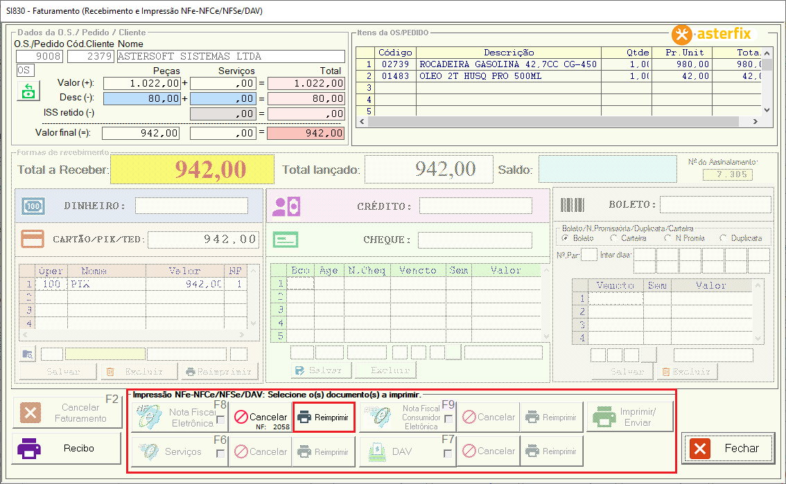This screenshot has height=484, width=786.
Task: Click Reimprimir next to NFC-e Consumidor
Action: 552,417
